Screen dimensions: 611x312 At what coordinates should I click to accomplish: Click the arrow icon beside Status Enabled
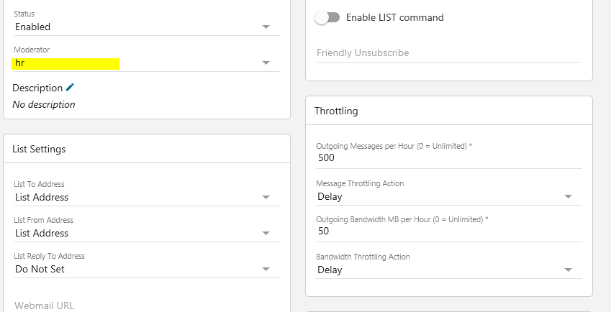pyautogui.click(x=266, y=27)
